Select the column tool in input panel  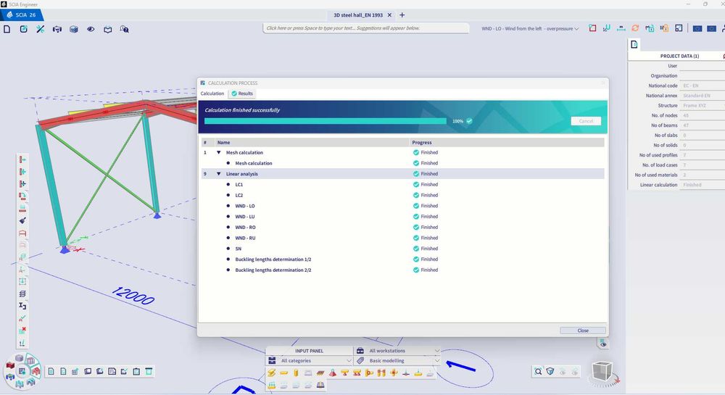coord(296,373)
